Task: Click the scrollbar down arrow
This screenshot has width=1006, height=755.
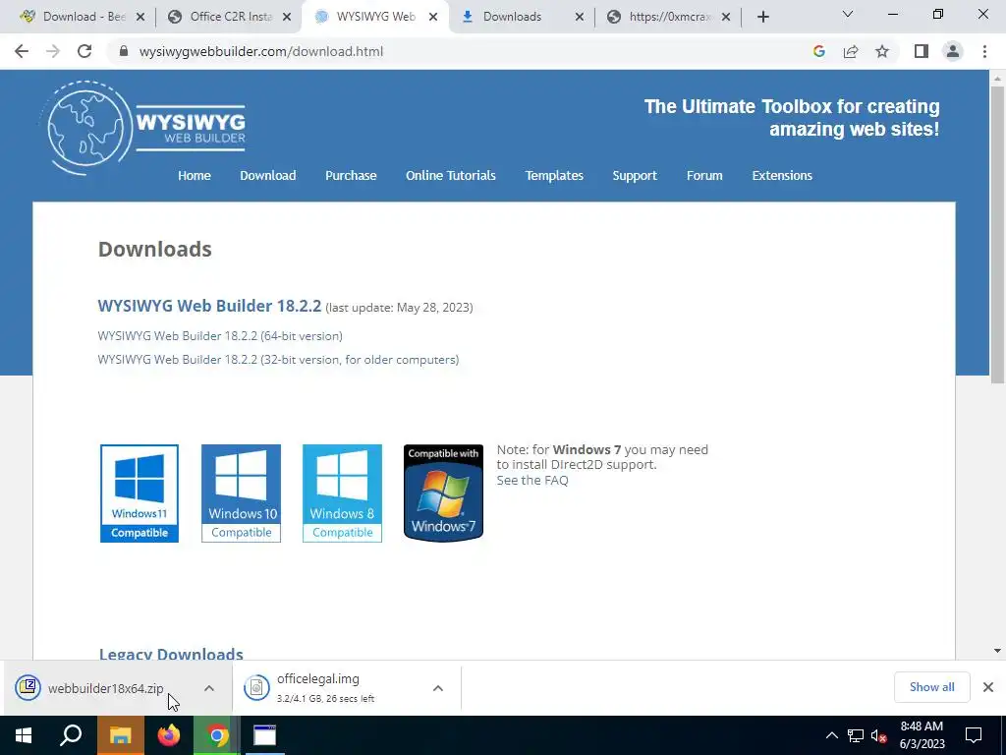Action: [997, 651]
